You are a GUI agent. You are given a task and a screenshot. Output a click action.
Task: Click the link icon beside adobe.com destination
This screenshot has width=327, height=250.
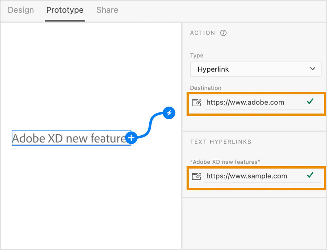point(196,103)
